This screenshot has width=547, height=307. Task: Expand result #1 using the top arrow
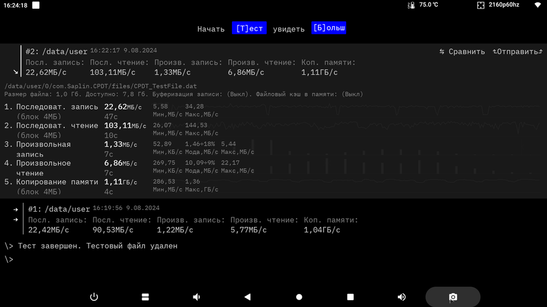coord(16,209)
